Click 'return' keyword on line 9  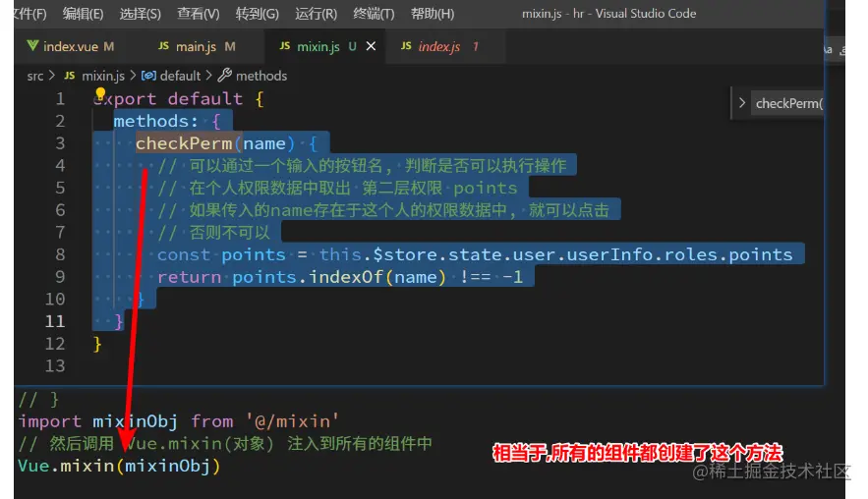(x=190, y=277)
